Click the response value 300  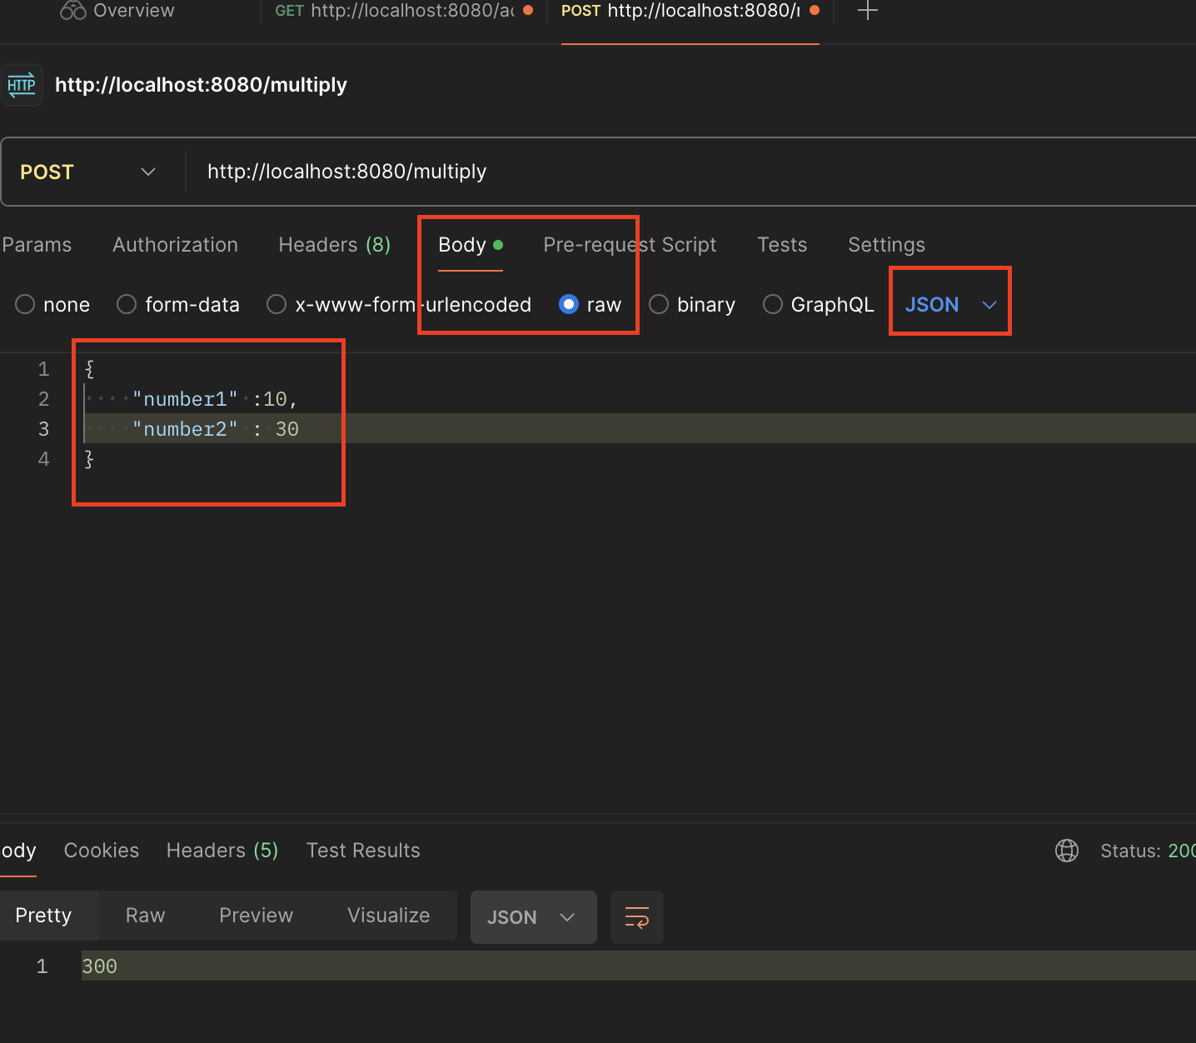pos(100,966)
